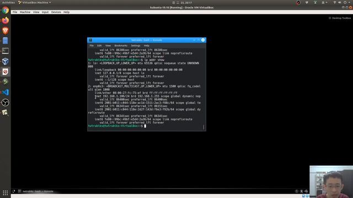Viewport: 353px width, 198px height.
Task: Open the power system menu arrow
Action: pyautogui.click(x=349, y=2)
